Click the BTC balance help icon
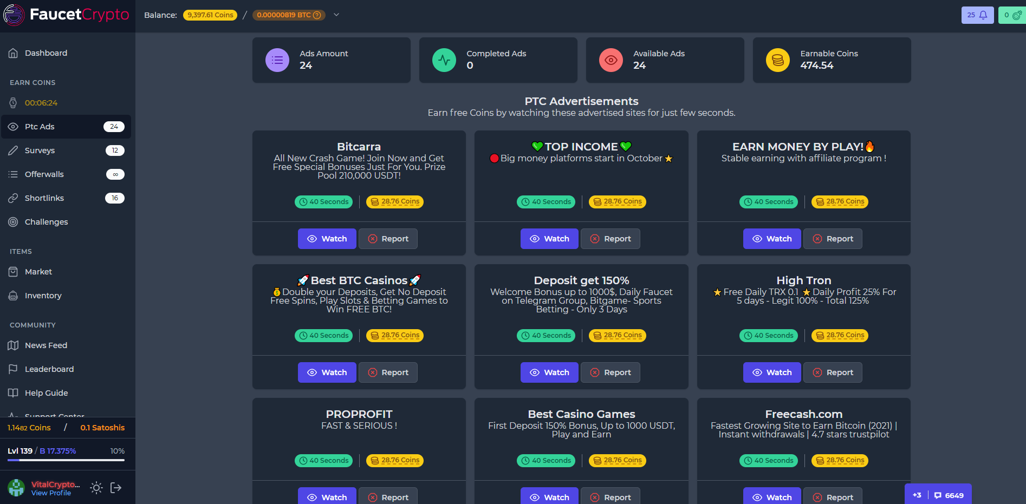This screenshot has width=1026, height=504. coord(317,15)
